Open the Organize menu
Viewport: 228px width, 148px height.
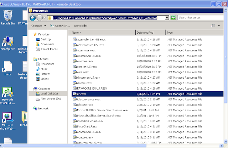(38, 26)
